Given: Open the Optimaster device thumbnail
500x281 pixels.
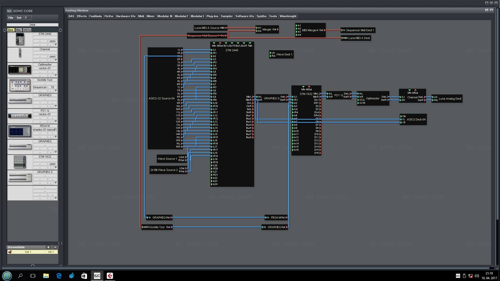Looking at the screenshot, I should pos(20,70).
